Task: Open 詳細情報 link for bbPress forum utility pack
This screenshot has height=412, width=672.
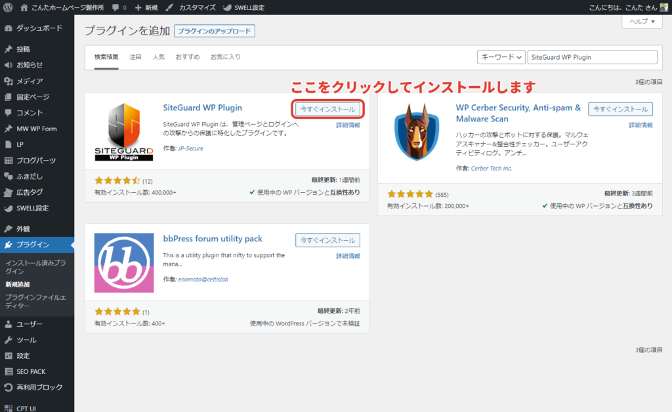Action: pos(348,256)
